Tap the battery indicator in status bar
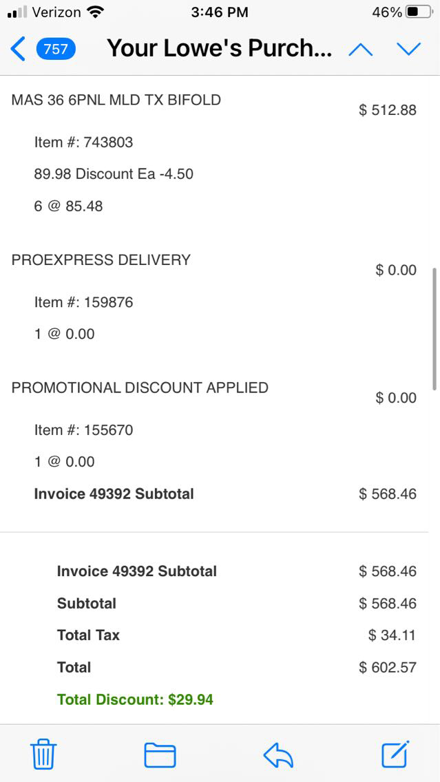440x782 pixels. [419, 12]
